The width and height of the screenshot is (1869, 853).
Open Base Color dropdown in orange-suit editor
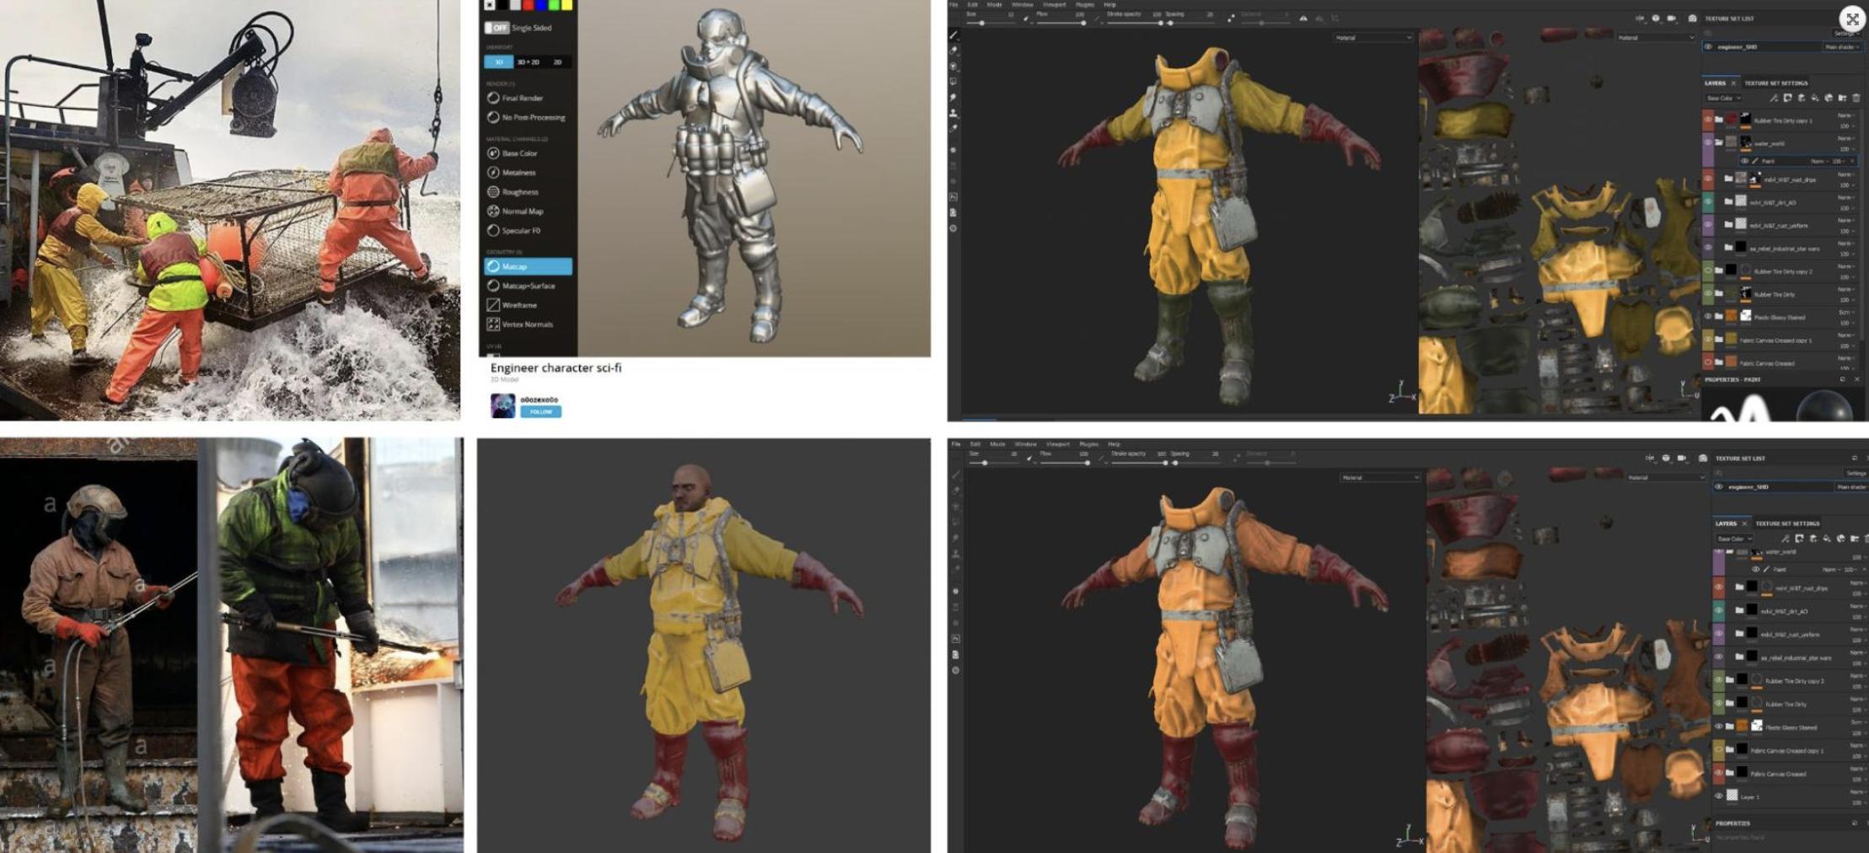[x=1734, y=539]
